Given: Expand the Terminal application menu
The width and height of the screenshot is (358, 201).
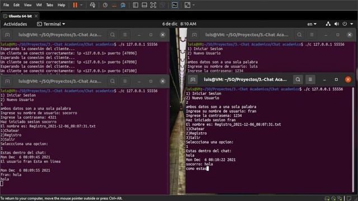Looking at the screenshot, I should coord(51,24).
